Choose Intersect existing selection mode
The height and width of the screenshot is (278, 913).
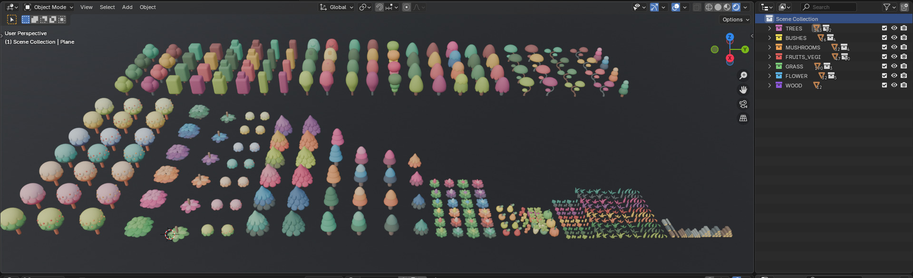(x=62, y=19)
